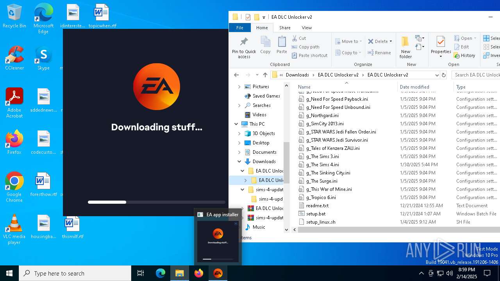Expand Pictures in navigation tree
500x281 pixels.
coord(239,87)
